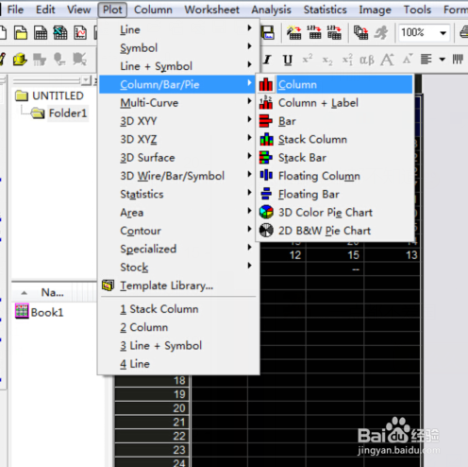Select the UNTITLED project folder
This screenshot has height=467, width=468.
50,95
